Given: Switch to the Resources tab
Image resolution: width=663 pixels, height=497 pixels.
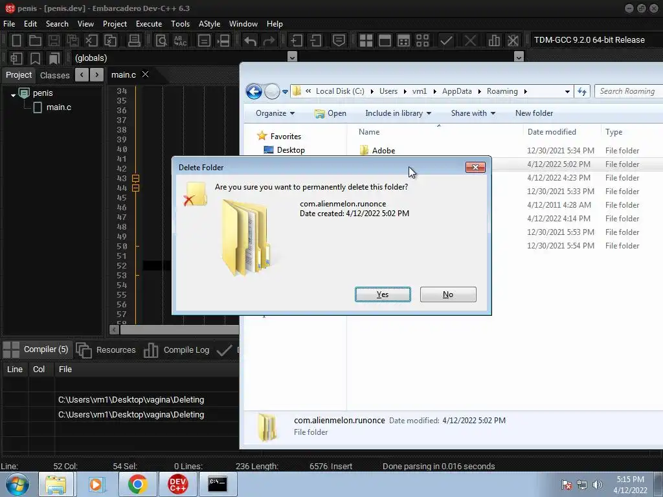Looking at the screenshot, I should point(106,350).
